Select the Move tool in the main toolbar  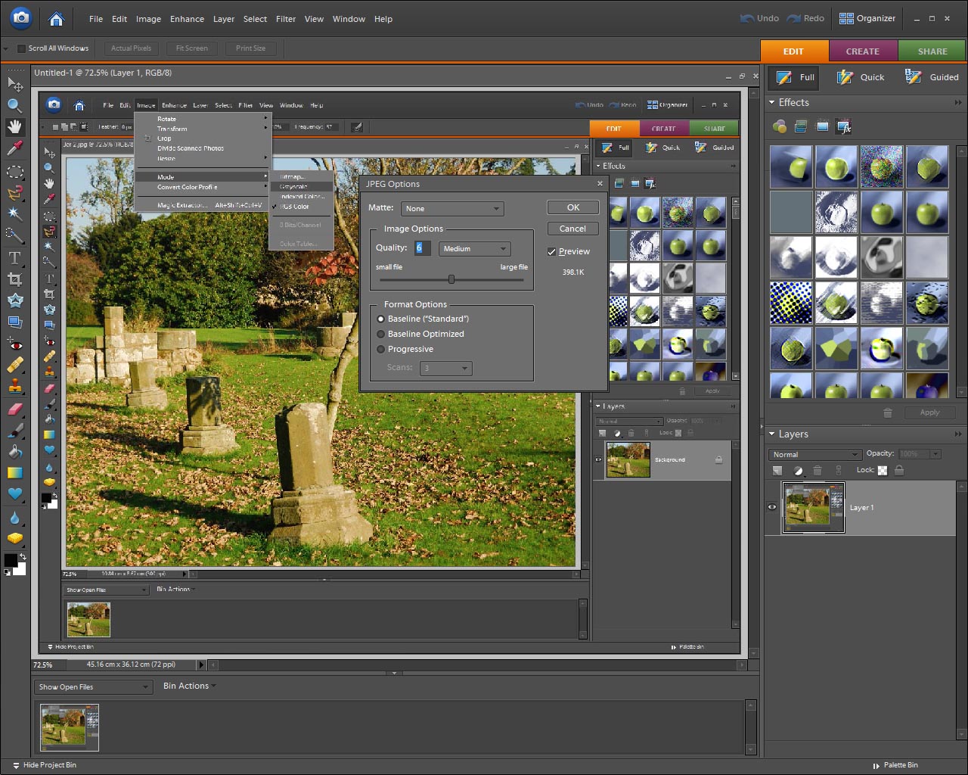click(x=14, y=84)
